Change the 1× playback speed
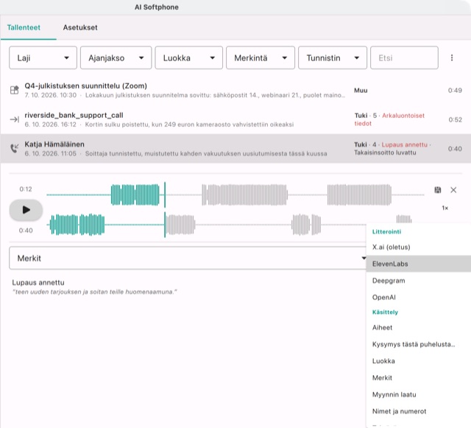Viewport: 471px width, 428px height. point(445,208)
